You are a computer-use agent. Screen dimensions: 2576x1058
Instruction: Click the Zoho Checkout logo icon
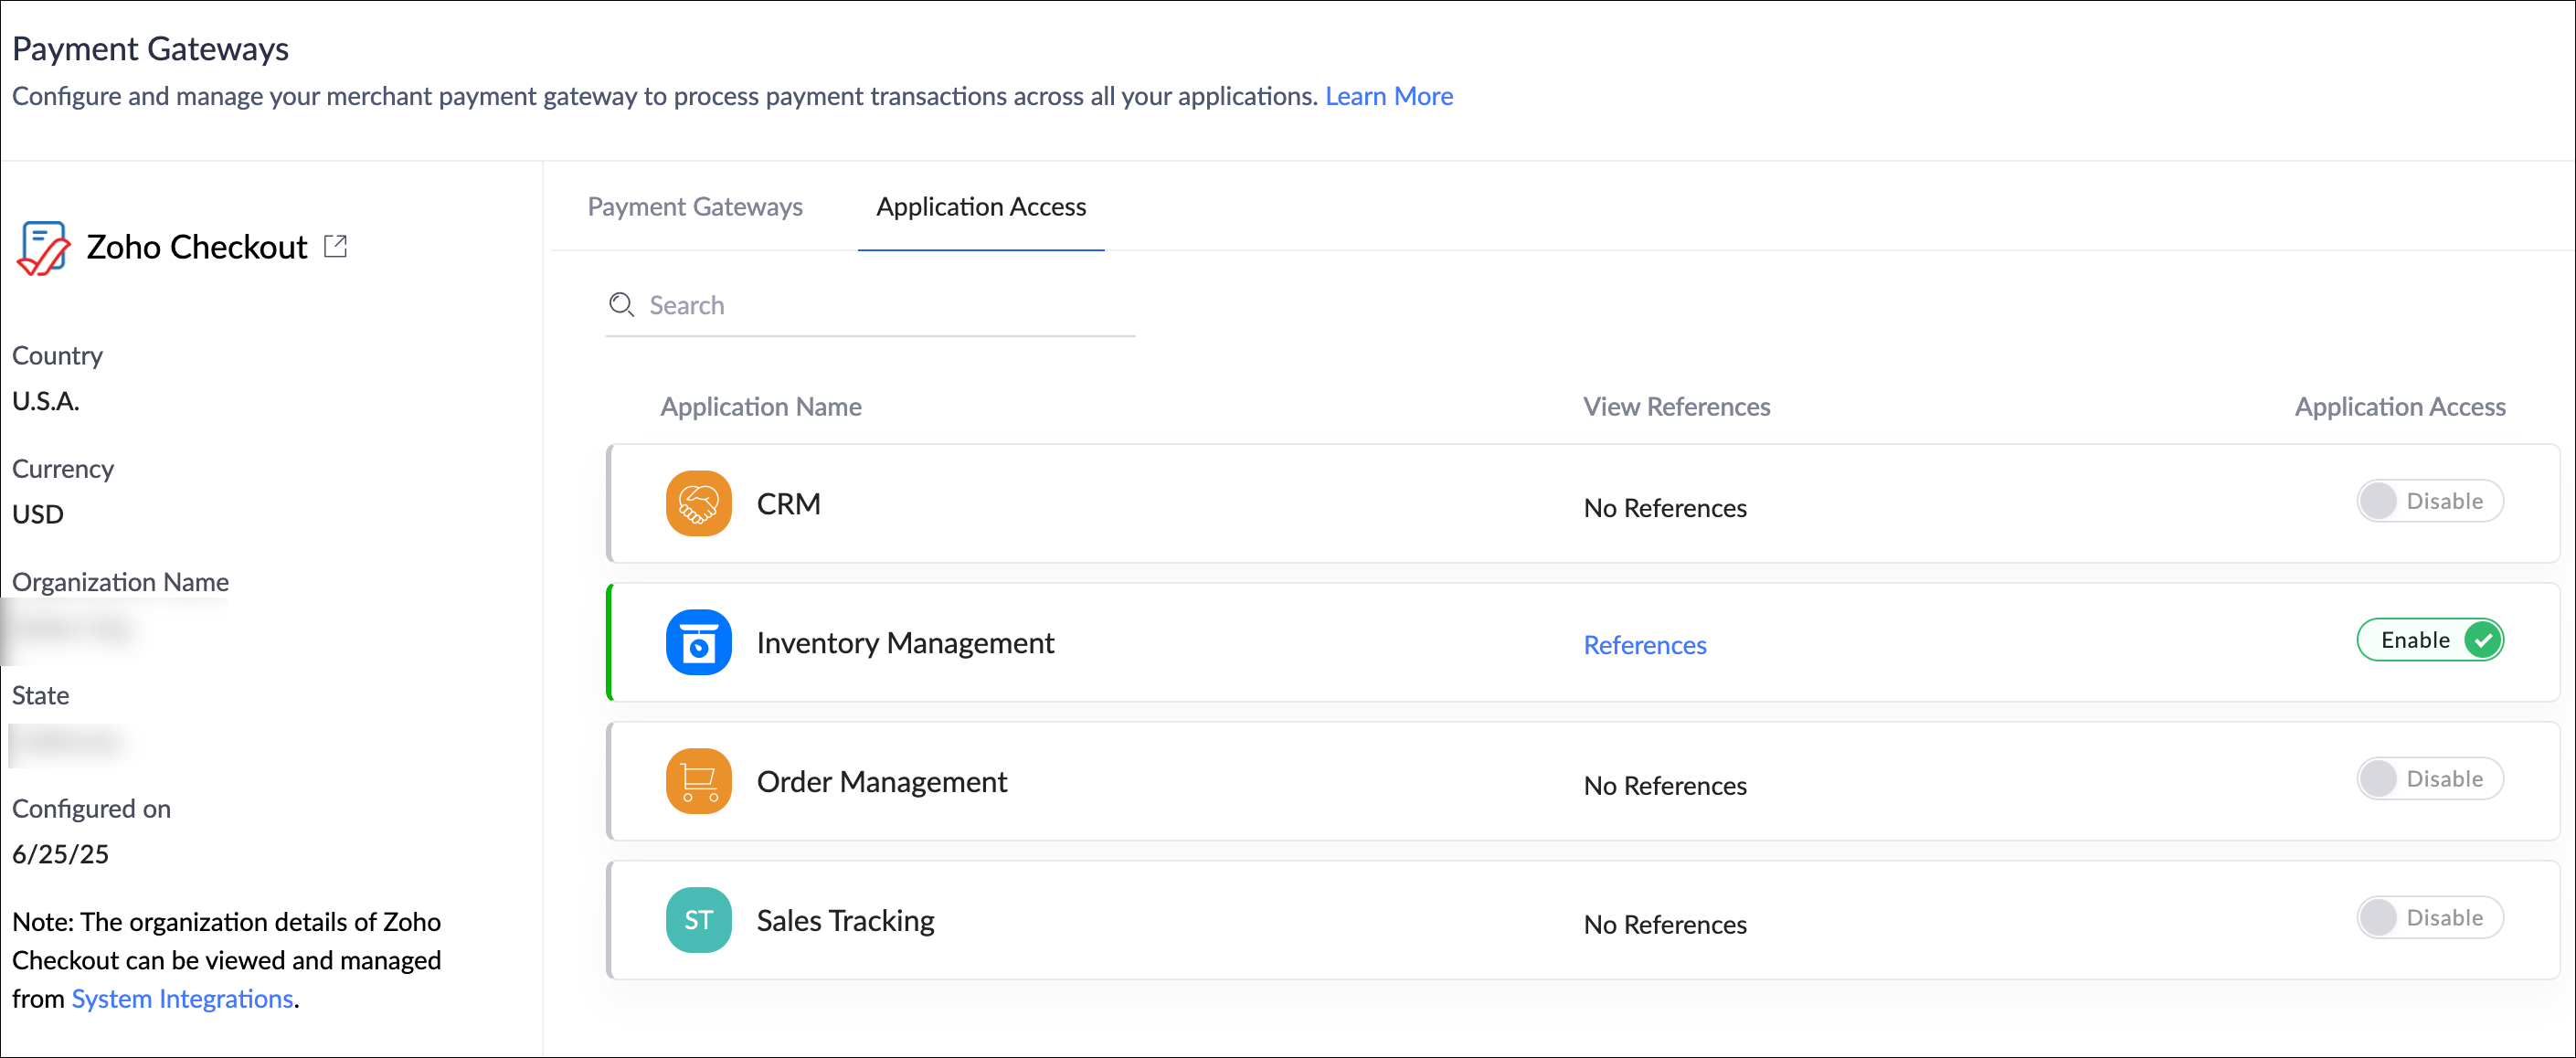tap(43, 248)
